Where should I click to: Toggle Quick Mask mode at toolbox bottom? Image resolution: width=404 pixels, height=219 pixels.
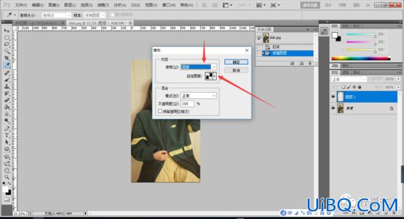7,199
